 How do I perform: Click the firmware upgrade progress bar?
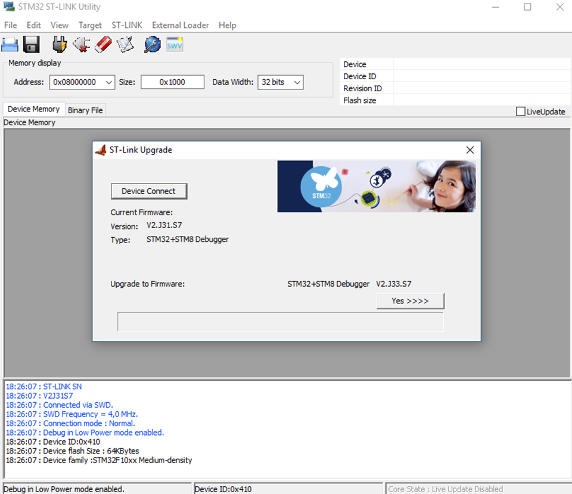281,322
